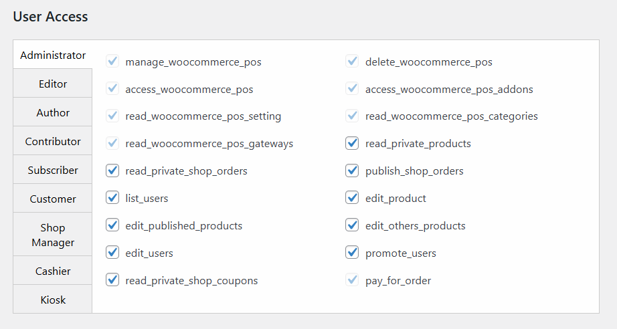Viewport: 617px width, 329px height.
Task: Open the Subscriber role tab
Action: [53, 171]
